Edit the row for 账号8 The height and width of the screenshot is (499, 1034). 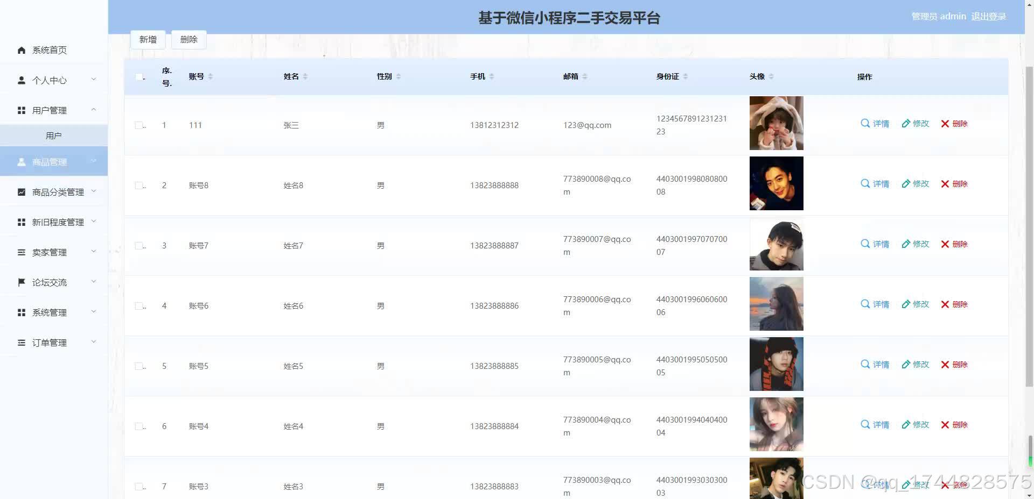pyautogui.click(x=916, y=184)
